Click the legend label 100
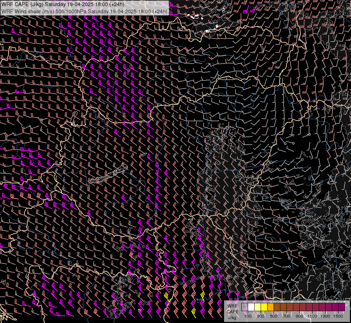Image resolution: width=351 pixels, height=323 pixels. 248,316
